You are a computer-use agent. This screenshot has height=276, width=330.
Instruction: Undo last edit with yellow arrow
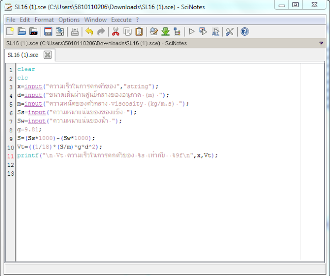(x=89, y=31)
